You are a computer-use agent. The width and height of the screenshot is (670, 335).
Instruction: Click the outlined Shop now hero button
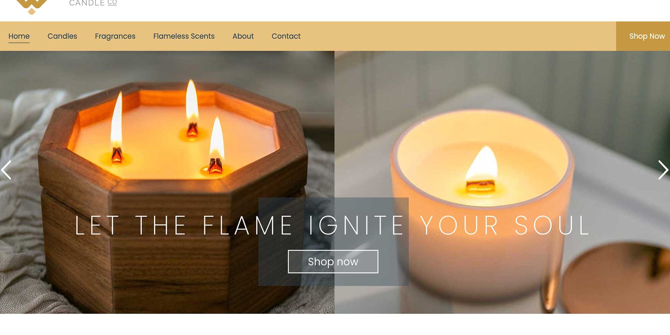click(333, 262)
